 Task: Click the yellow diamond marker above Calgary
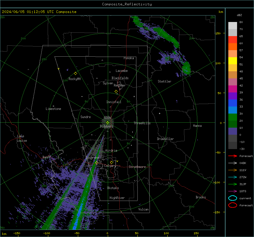coord(111,162)
